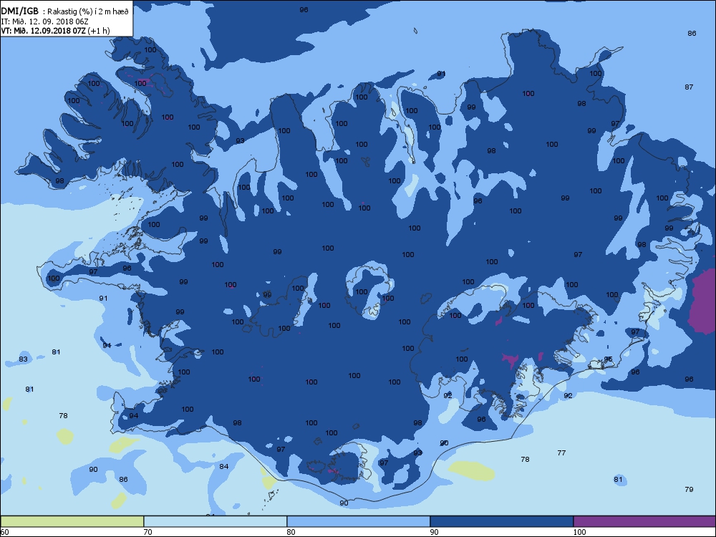Click the purple 100 legend swatch
The image size is (716, 537).
pos(644,521)
